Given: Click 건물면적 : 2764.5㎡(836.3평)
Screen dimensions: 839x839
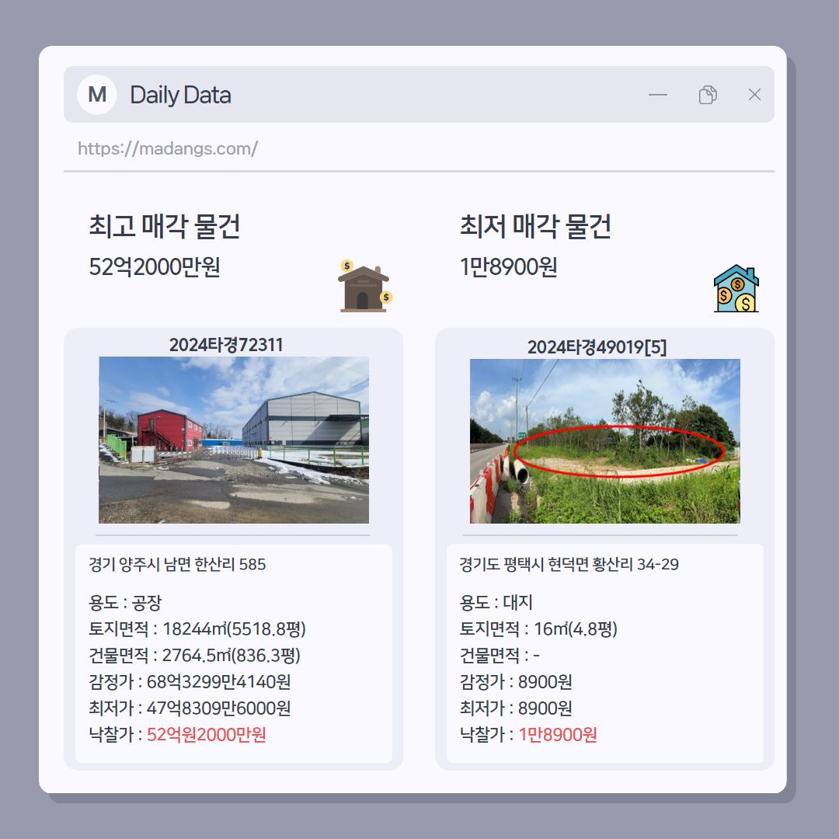Looking at the screenshot, I should pos(195,655).
